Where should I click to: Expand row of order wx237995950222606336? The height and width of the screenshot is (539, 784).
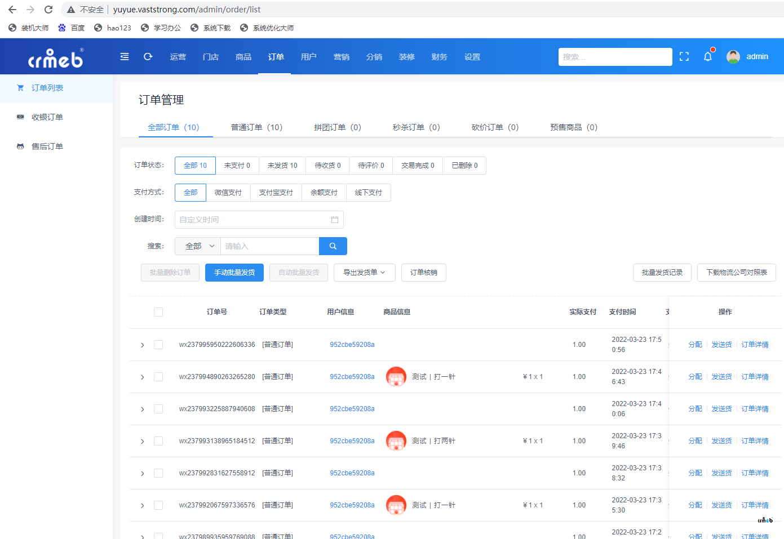(142, 345)
